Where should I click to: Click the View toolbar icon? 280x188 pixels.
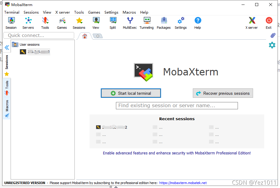[96, 23]
